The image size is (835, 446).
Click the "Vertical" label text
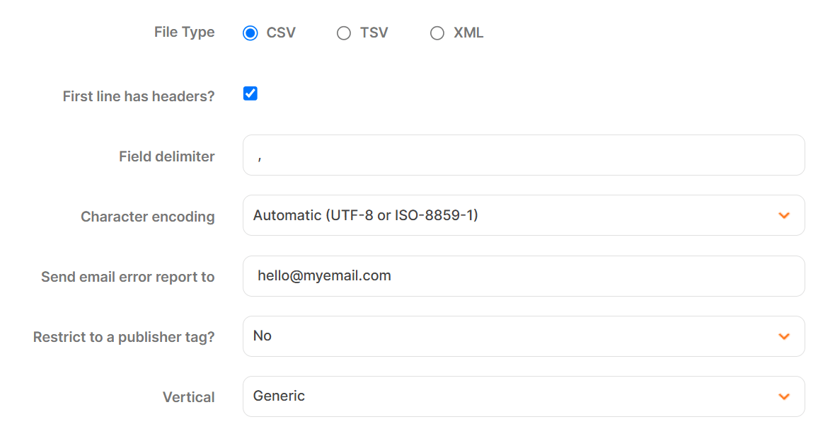(x=188, y=397)
